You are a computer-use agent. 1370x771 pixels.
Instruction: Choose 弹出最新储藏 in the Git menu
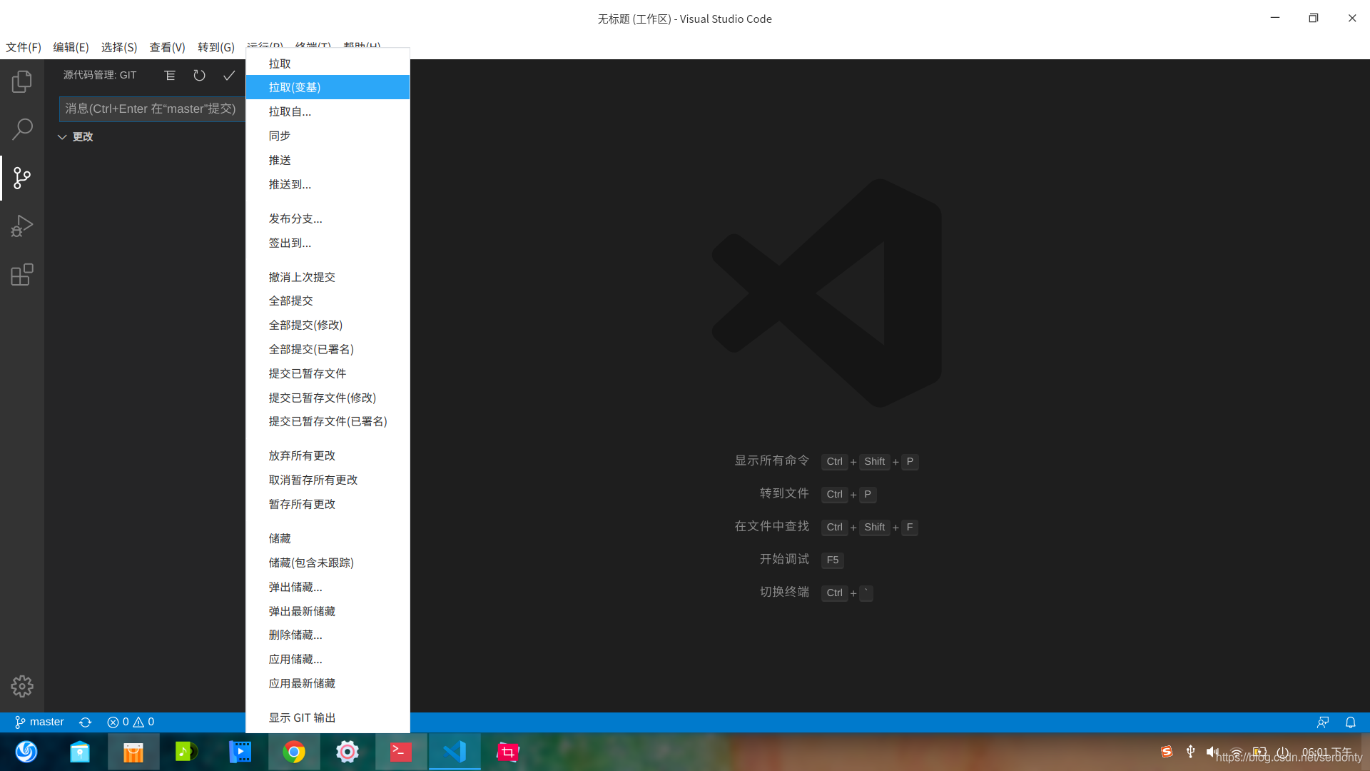328,611
